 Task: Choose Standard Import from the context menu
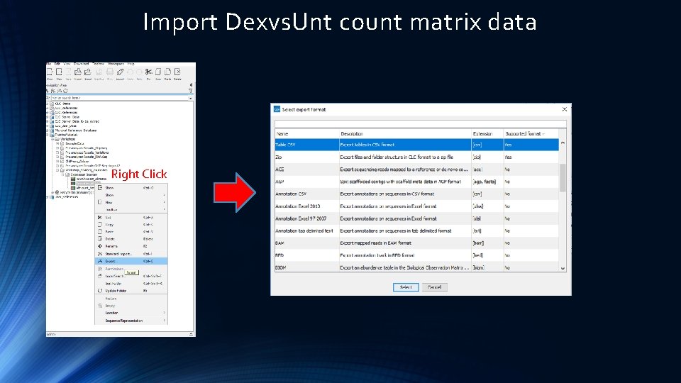[x=131, y=254]
